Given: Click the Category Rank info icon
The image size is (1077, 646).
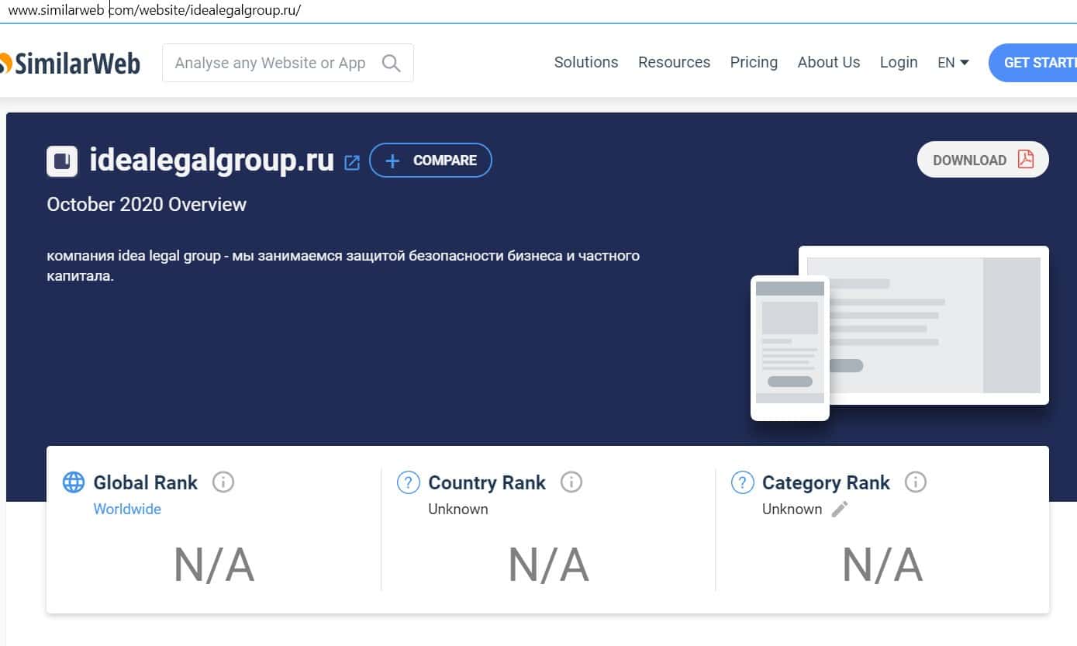Looking at the screenshot, I should [x=916, y=482].
